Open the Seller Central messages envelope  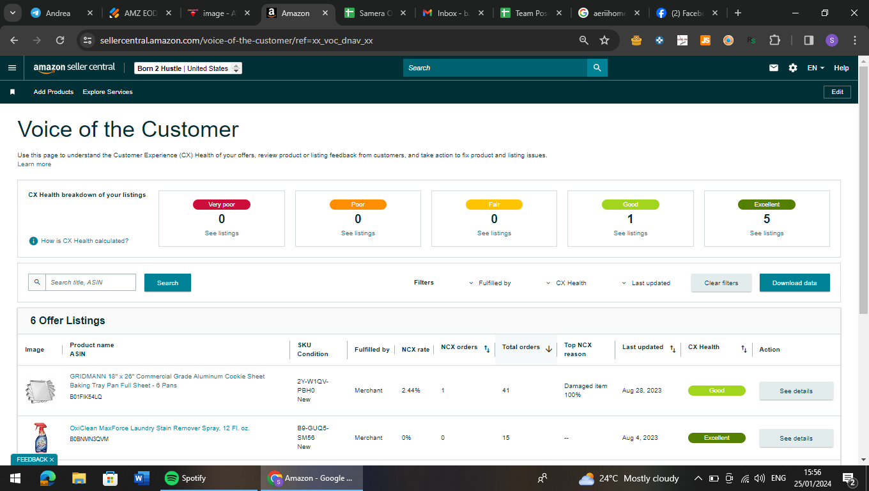pyautogui.click(x=774, y=68)
